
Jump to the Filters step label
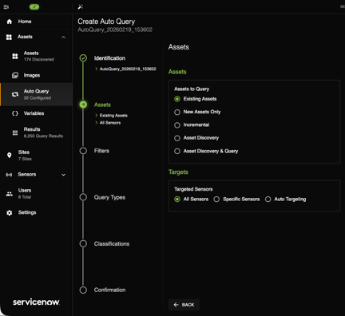tap(101, 151)
